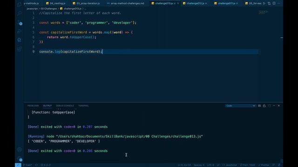Open editor More Actions ellipsis
Viewport: 298px width, 167px height.
point(279,3)
